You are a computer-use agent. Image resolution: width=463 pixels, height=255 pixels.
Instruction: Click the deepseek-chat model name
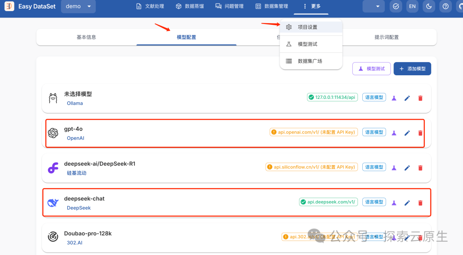tap(84, 199)
